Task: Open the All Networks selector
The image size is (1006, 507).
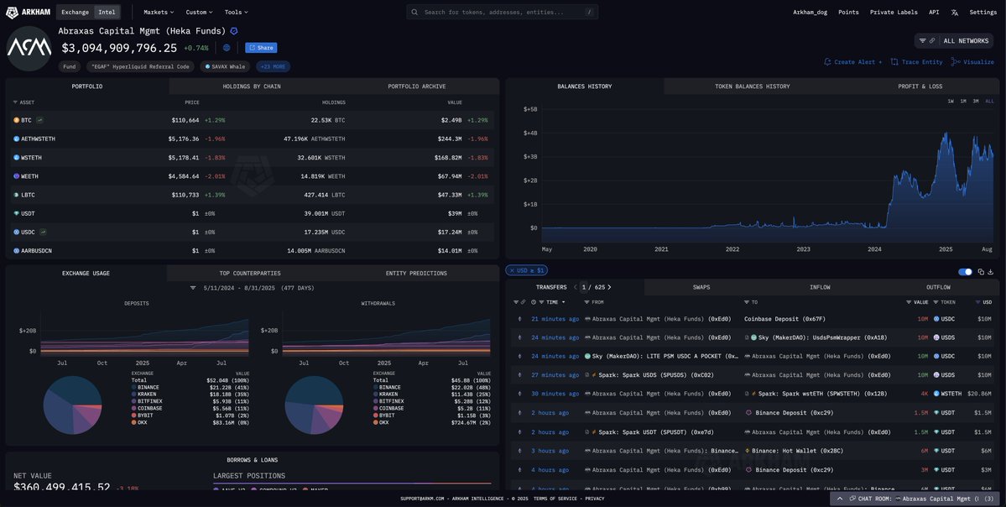Action: click(954, 41)
